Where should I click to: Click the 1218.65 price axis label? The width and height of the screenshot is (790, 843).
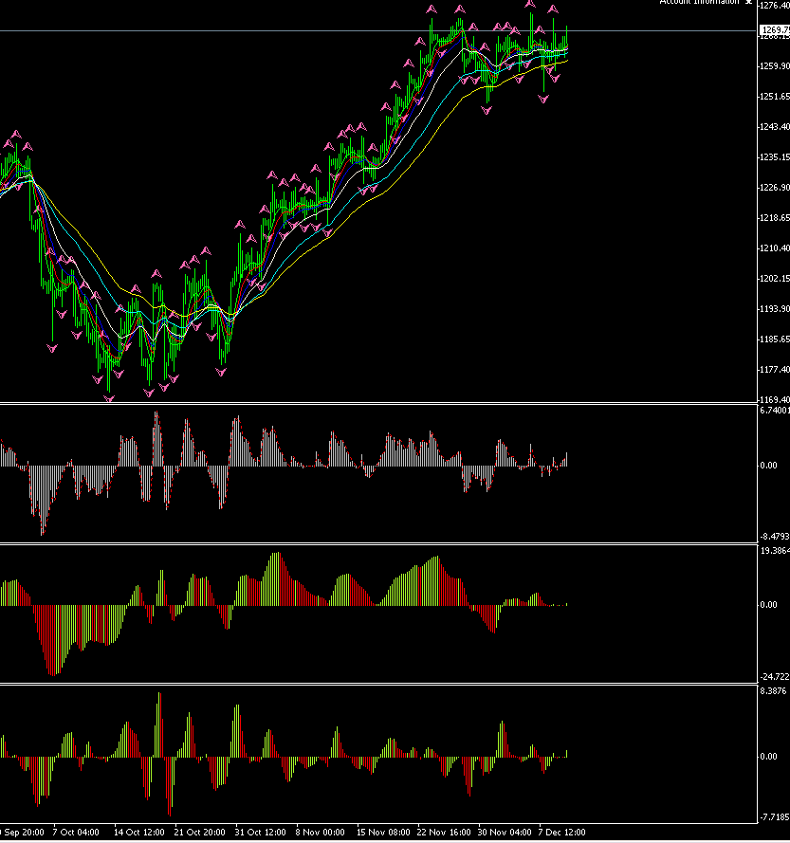point(775,218)
